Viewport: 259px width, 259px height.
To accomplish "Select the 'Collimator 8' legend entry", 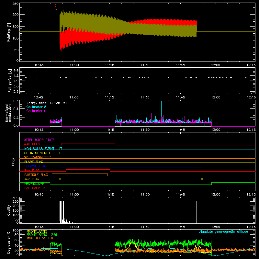I will click(x=36, y=107).
